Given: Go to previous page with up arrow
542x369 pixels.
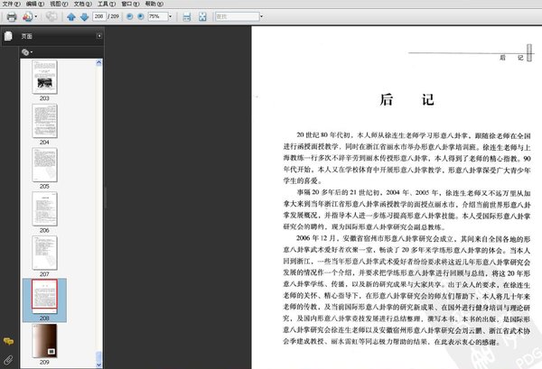Looking at the screenshot, I should 71,16.
